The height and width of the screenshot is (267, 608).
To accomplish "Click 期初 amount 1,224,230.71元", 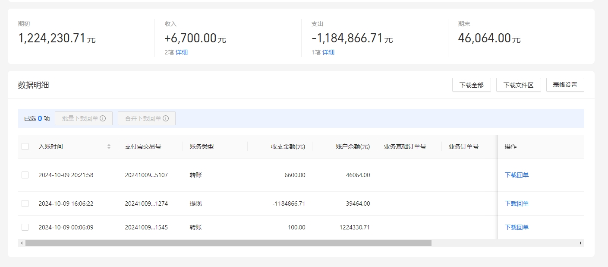I will click(57, 38).
